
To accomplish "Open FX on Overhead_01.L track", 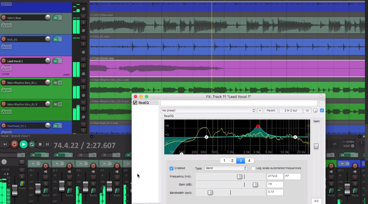I will click(x=55, y=126).
